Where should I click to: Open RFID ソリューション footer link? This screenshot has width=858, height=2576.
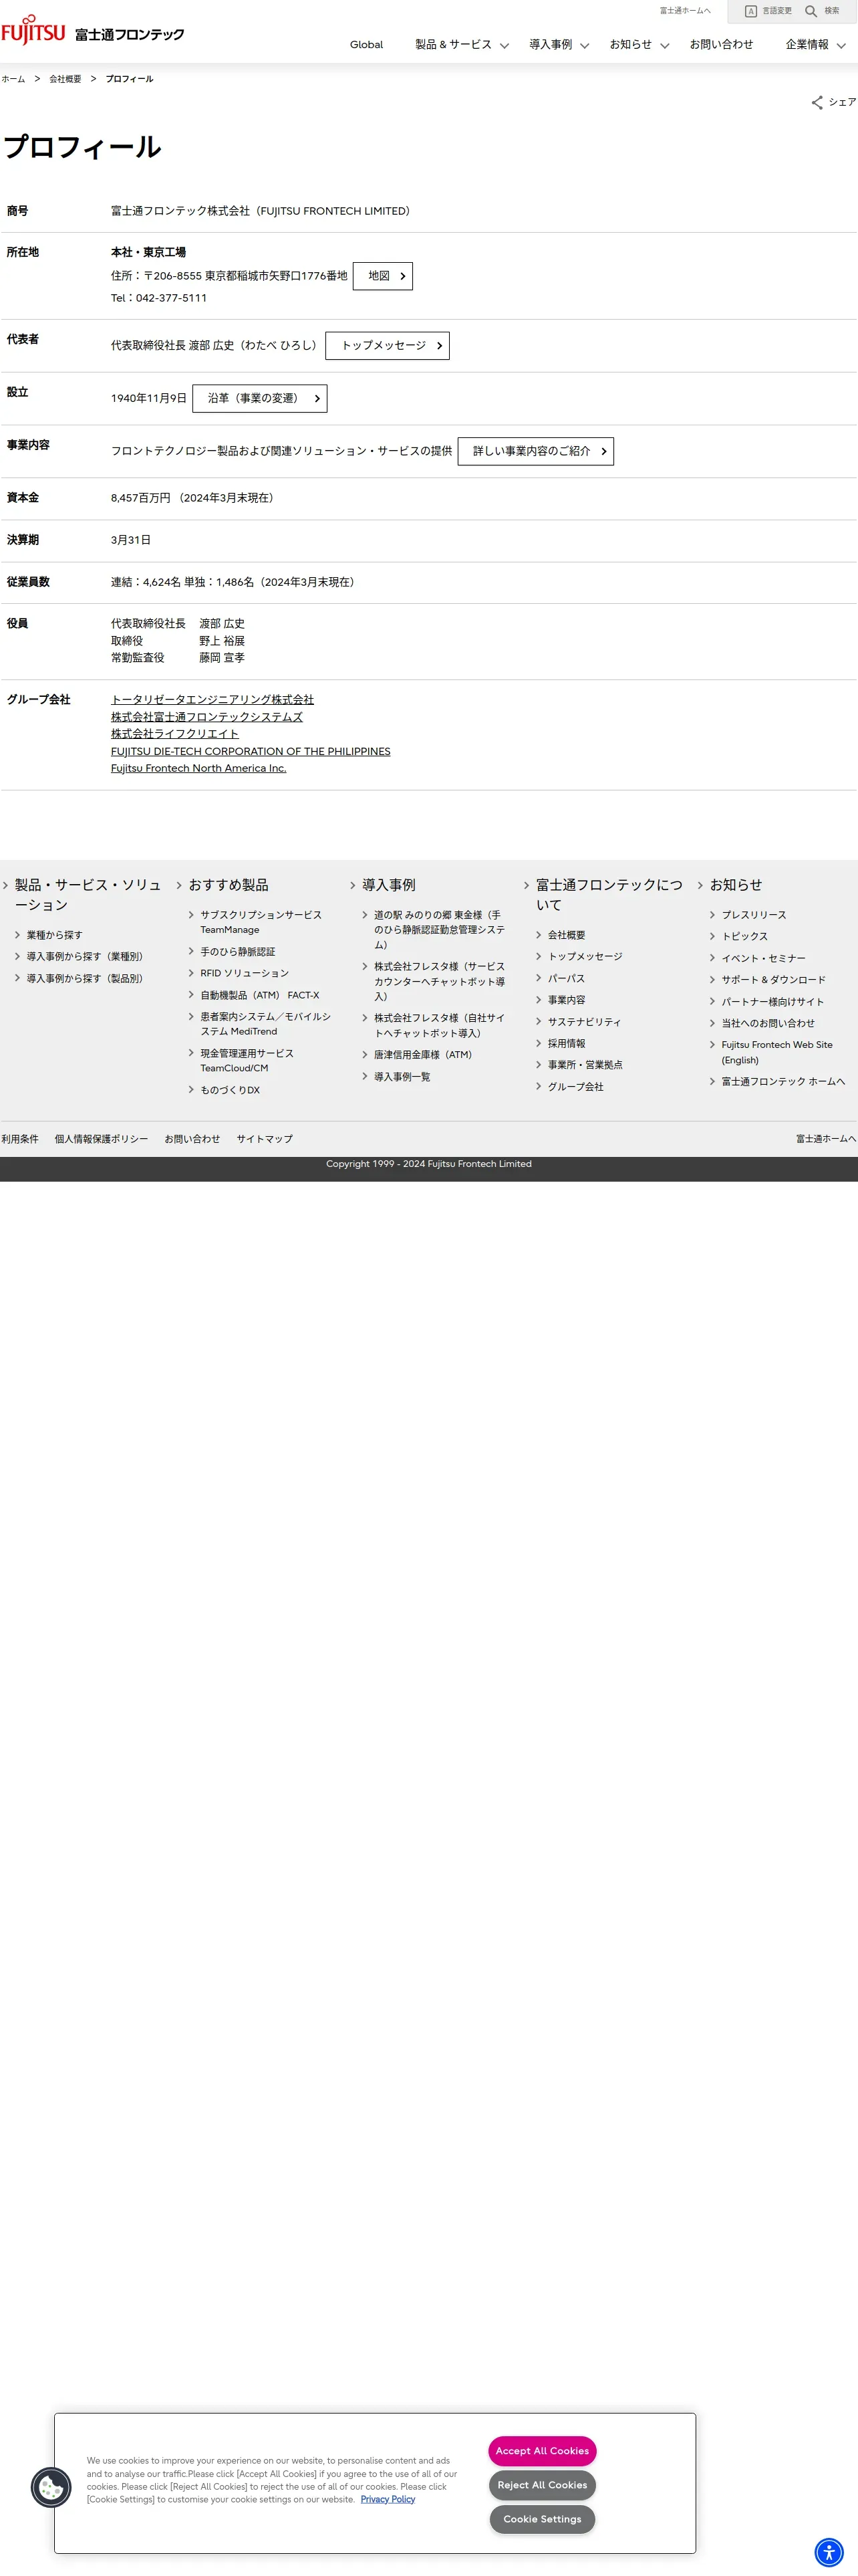tap(245, 973)
